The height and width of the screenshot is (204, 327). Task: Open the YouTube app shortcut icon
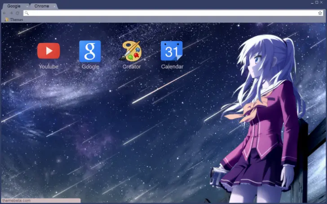(49, 51)
